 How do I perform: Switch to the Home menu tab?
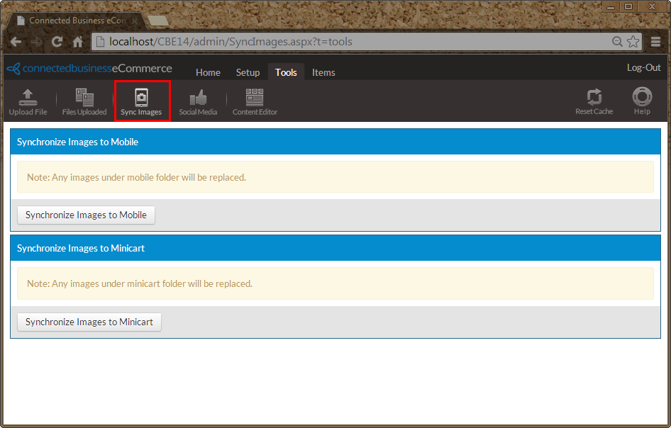pos(208,72)
